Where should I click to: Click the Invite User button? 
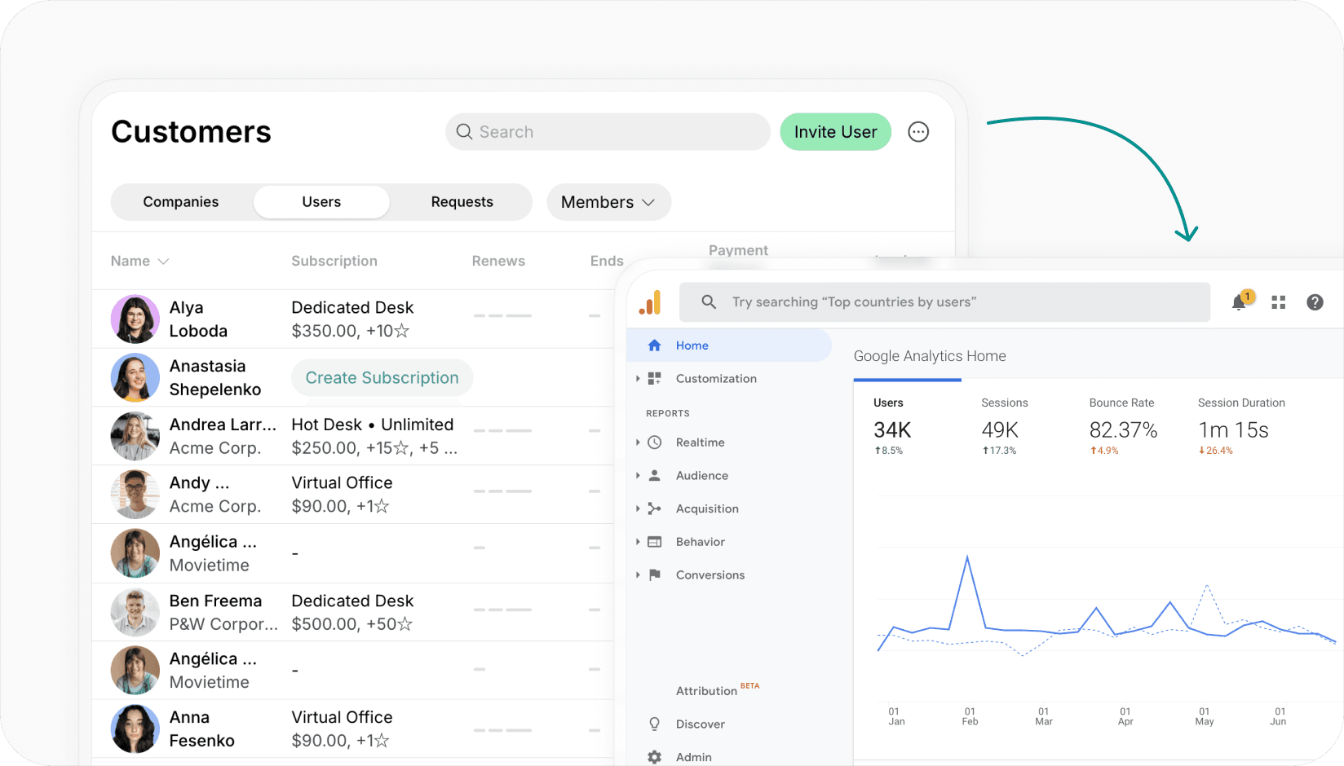point(836,132)
